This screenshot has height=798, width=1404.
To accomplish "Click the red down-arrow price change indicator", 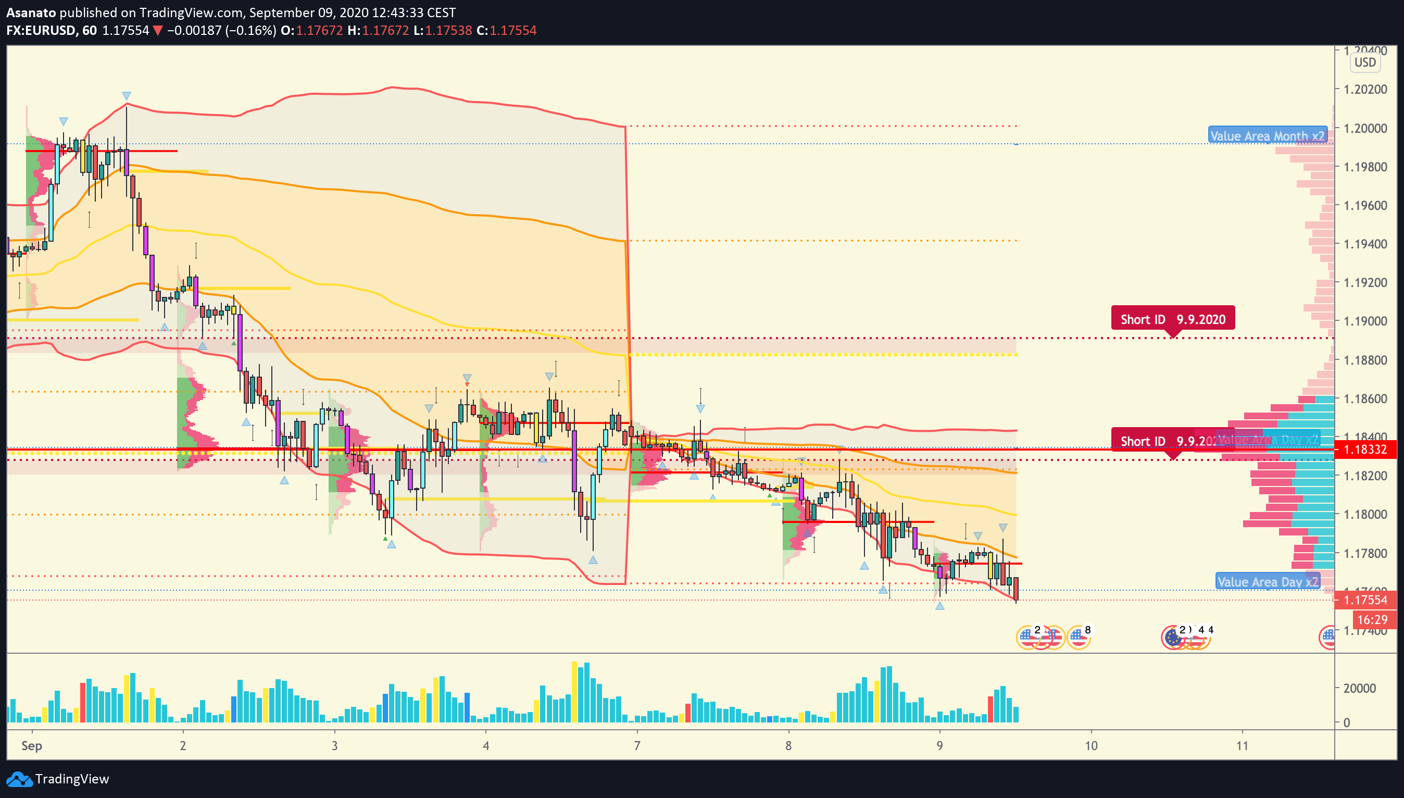I will (157, 31).
